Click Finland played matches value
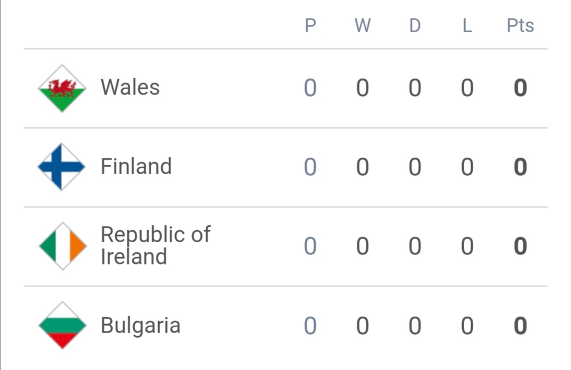 [x=310, y=167]
